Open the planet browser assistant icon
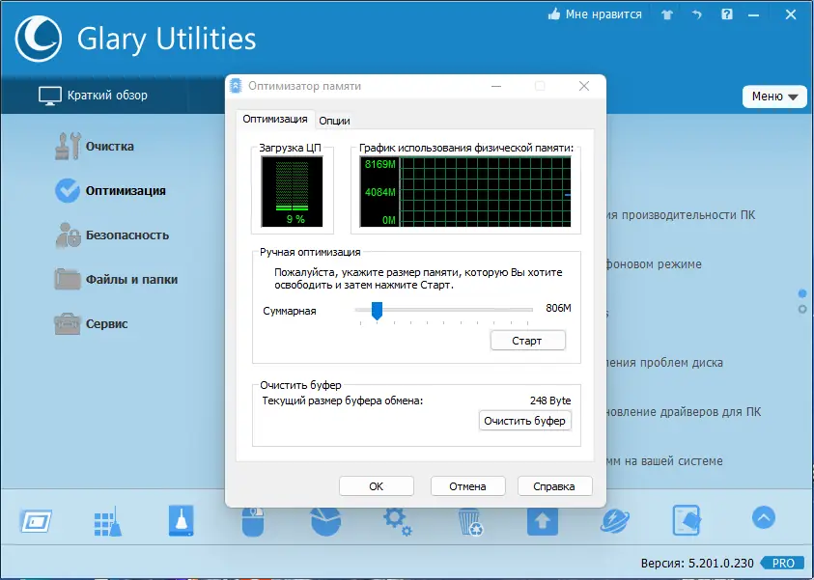Viewport: 814px width, 580px height. (615, 521)
